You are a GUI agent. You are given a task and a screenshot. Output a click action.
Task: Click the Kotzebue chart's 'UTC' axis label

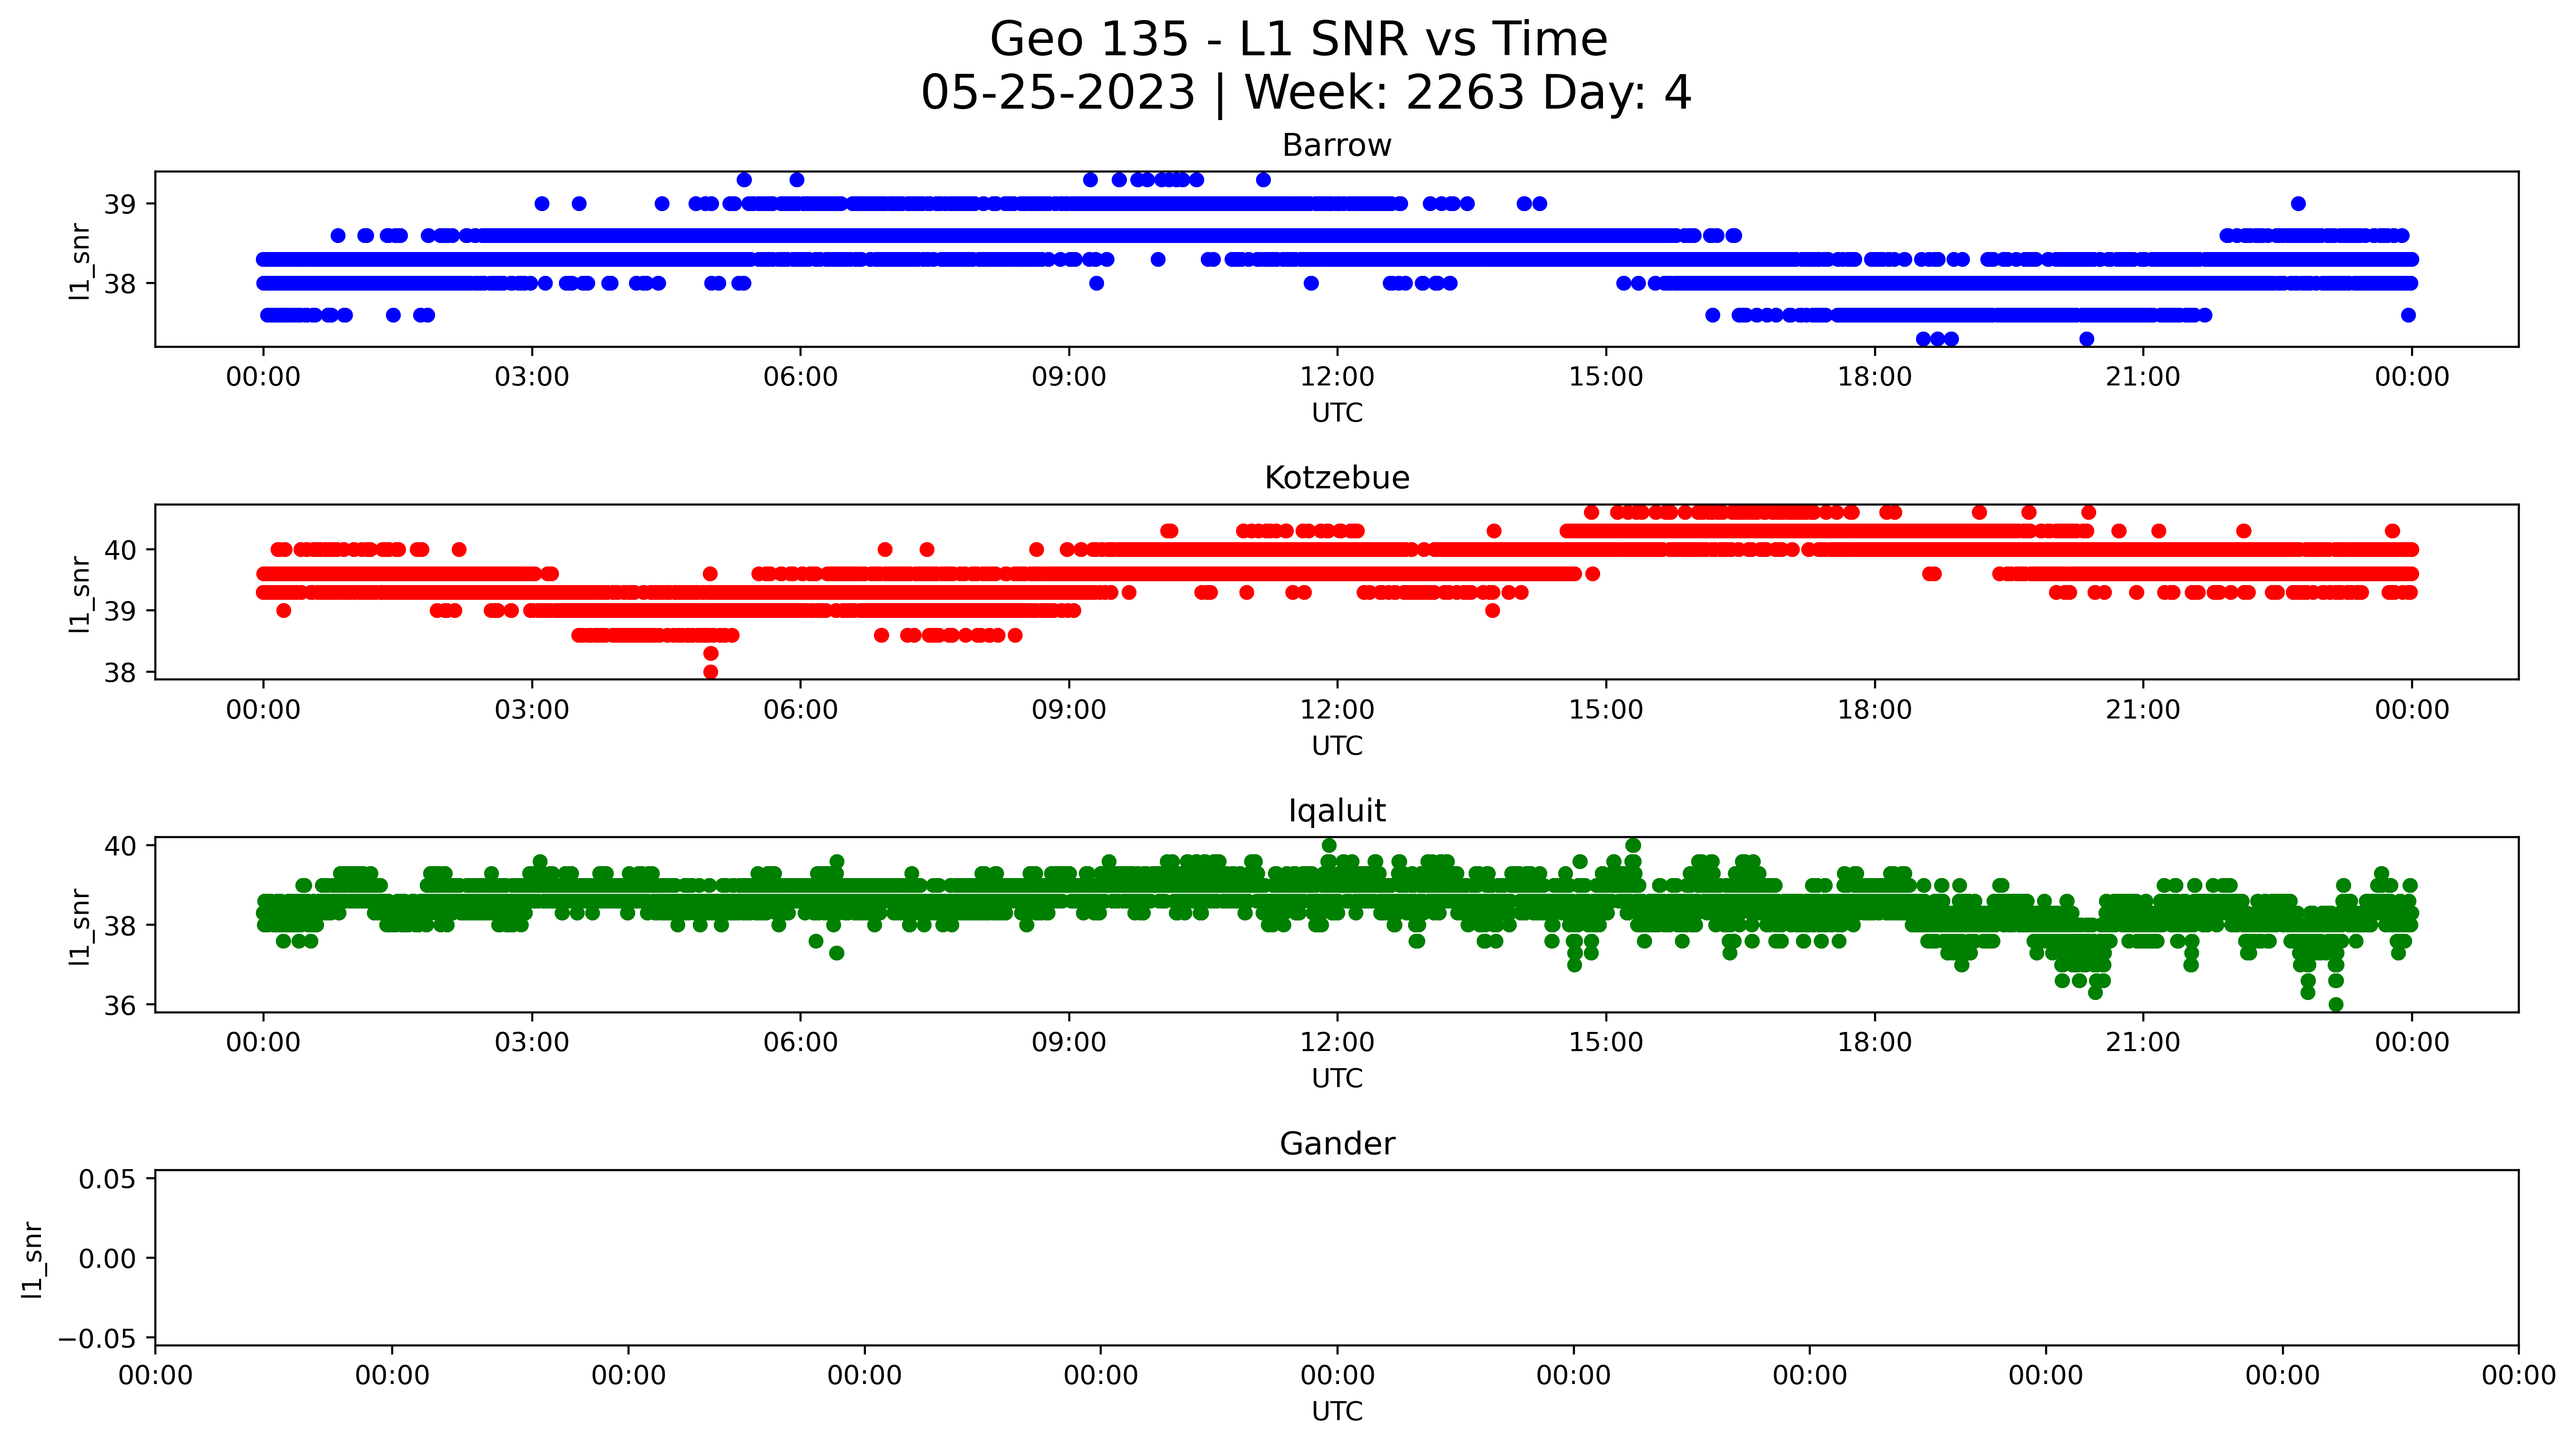click(x=1337, y=746)
